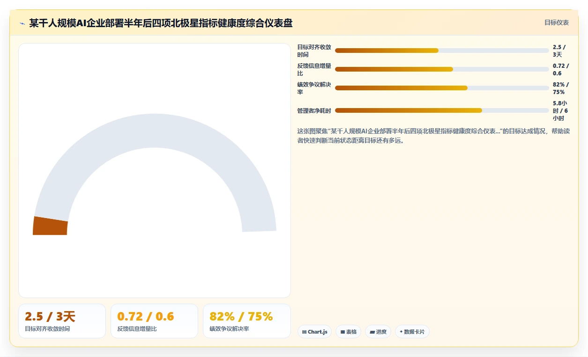Select the 进度 tag chip
Image resolution: width=588 pixels, height=357 pixels.
[378, 332]
